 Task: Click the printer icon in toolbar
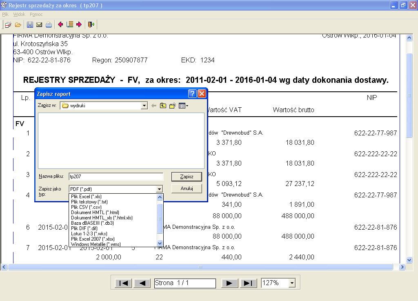[x=49, y=25]
